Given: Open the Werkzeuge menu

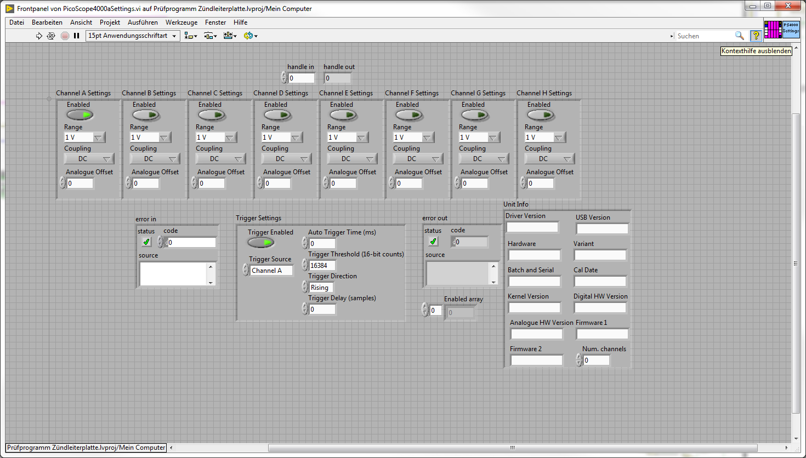Looking at the screenshot, I should 181,22.
